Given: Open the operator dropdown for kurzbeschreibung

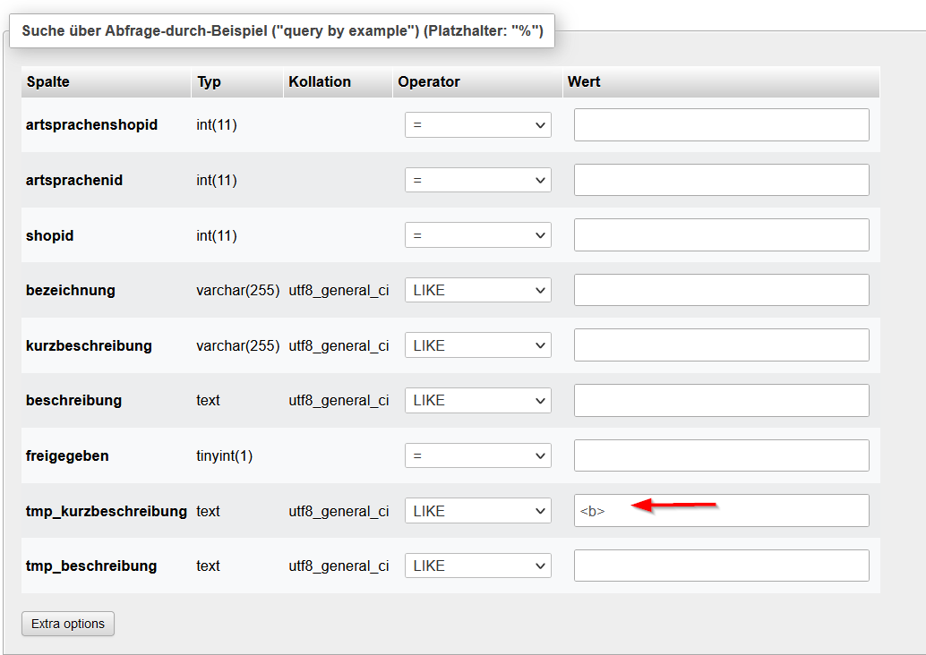Looking at the screenshot, I should point(477,345).
